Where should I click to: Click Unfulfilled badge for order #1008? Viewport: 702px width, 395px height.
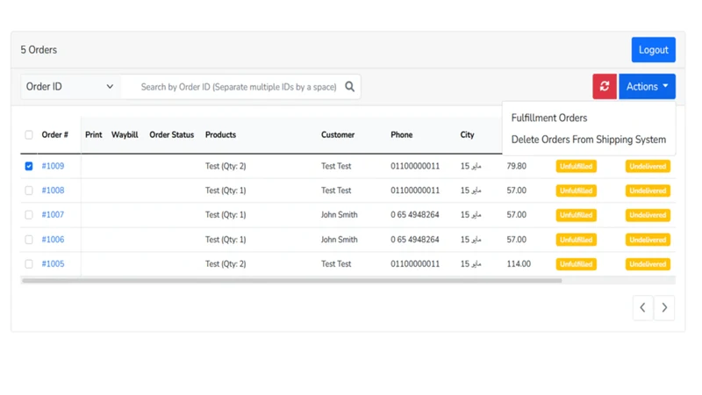tap(577, 190)
